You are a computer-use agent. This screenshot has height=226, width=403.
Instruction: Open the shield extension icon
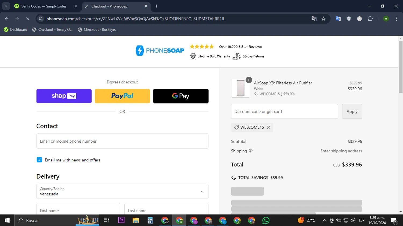click(x=349, y=19)
